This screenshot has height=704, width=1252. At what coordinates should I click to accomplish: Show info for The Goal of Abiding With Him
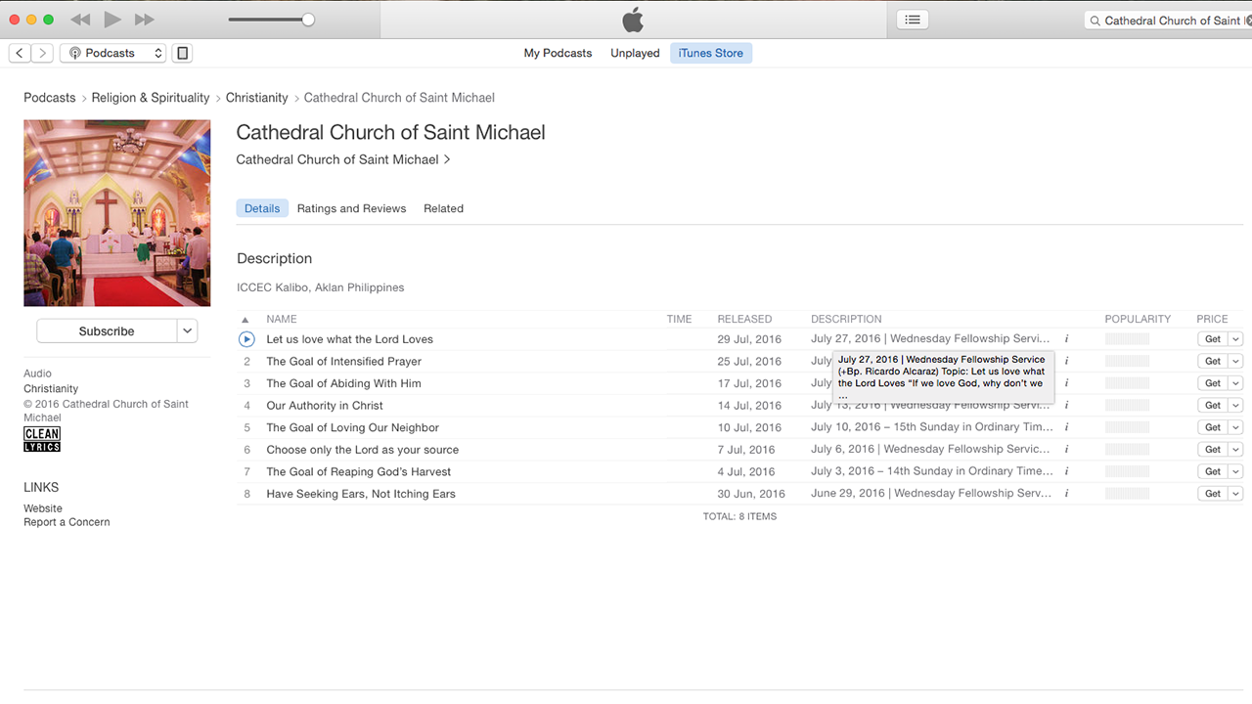pyautogui.click(x=1066, y=383)
